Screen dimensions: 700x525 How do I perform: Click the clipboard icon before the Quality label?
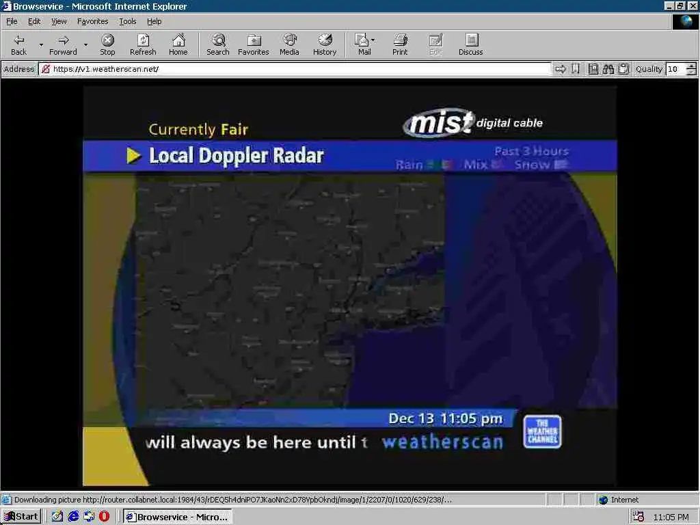pyautogui.click(x=623, y=69)
